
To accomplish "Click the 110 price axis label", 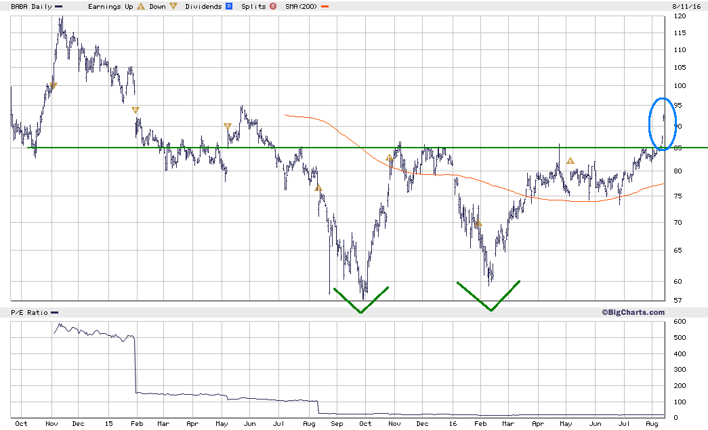I will [x=680, y=50].
